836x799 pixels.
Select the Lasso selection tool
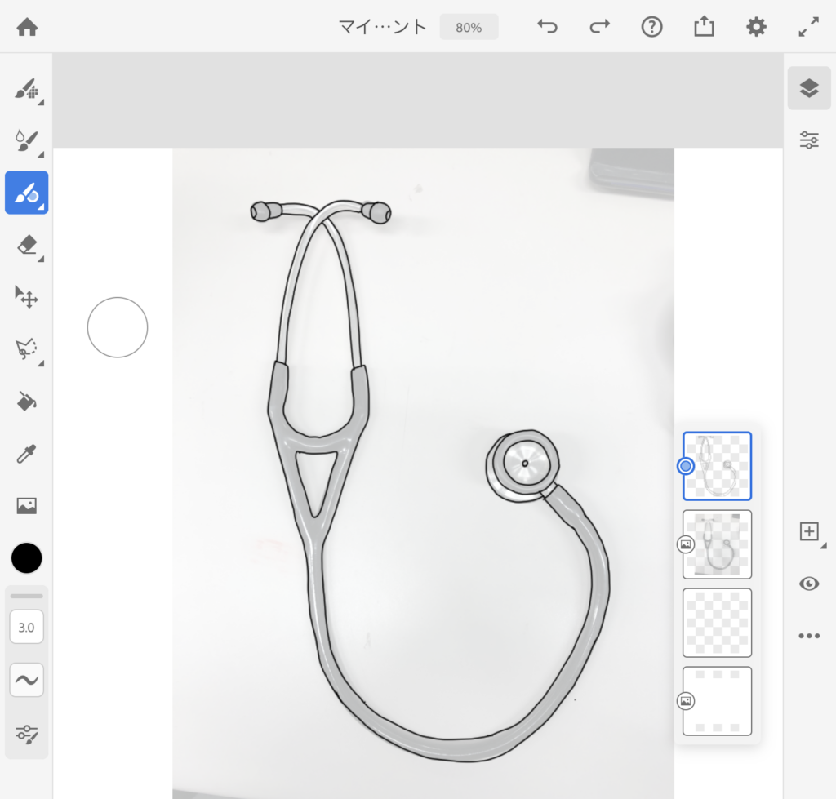(x=27, y=348)
